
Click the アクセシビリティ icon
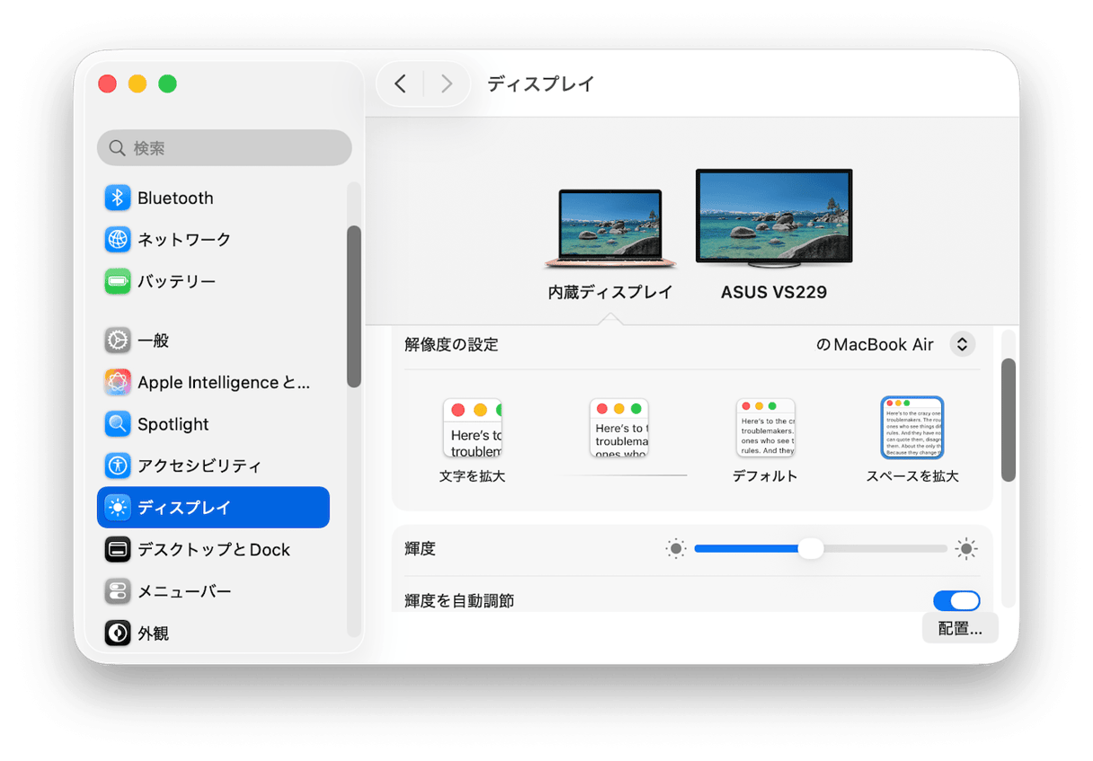tap(118, 465)
